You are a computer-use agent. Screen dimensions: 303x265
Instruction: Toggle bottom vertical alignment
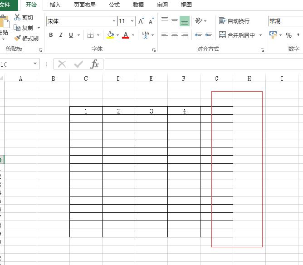click(x=185, y=21)
